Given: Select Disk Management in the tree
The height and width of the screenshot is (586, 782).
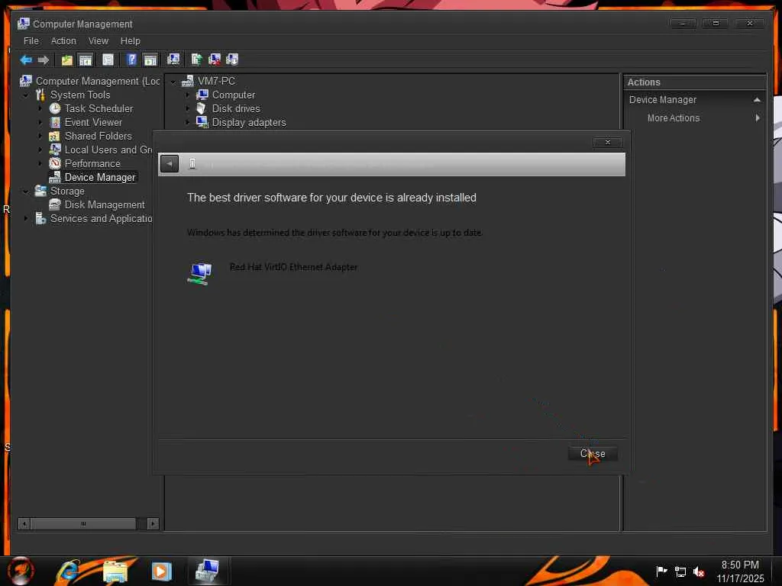Looking at the screenshot, I should point(104,204).
